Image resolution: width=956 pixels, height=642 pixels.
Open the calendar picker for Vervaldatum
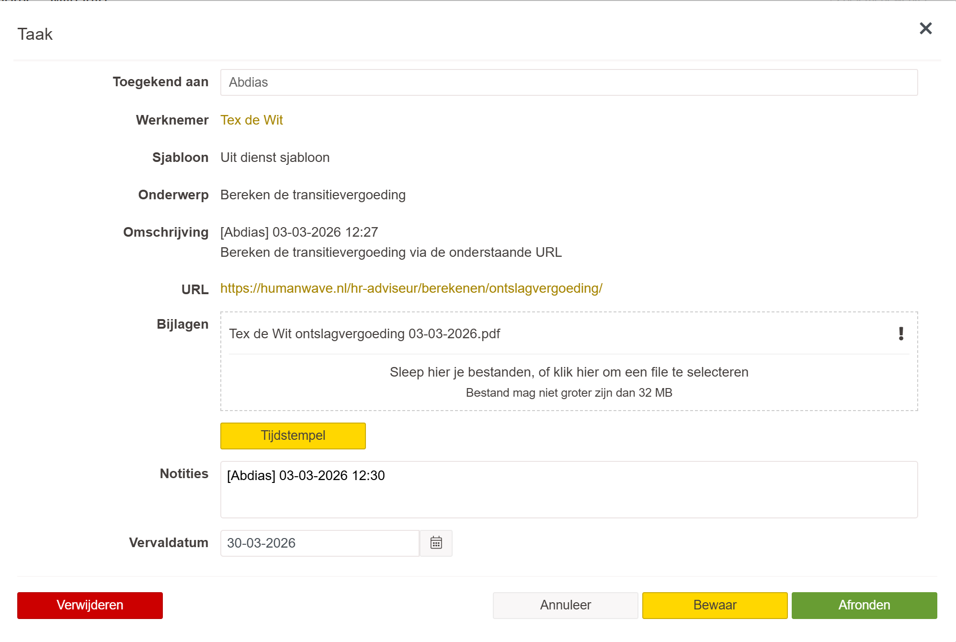tap(436, 543)
